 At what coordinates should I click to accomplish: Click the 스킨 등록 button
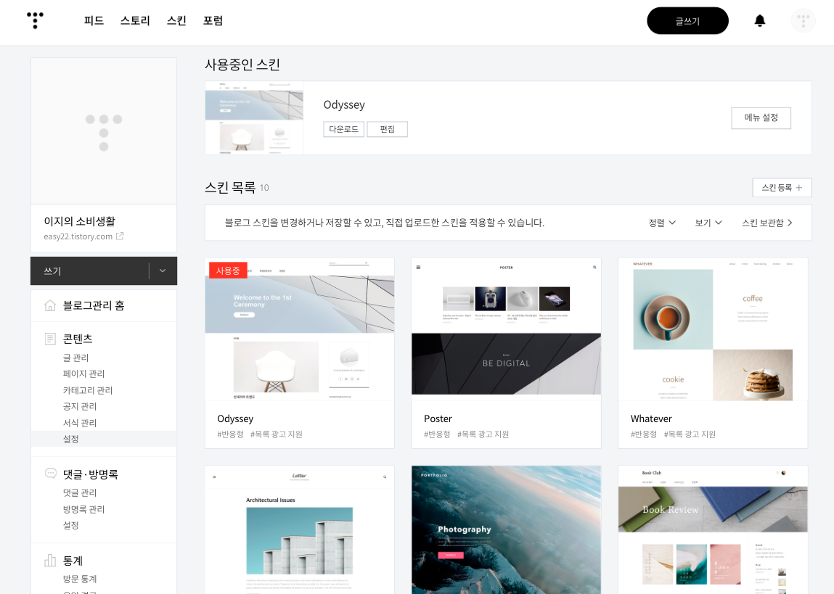pyautogui.click(x=782, y=188)
